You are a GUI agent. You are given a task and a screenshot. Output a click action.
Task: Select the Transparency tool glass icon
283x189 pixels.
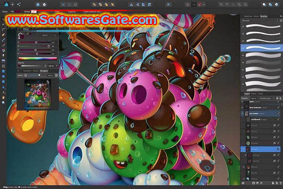tap(3, 56)
